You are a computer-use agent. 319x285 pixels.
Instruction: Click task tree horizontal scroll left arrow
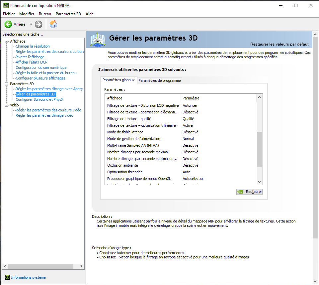pyautogui.click(x=5, y=266)
